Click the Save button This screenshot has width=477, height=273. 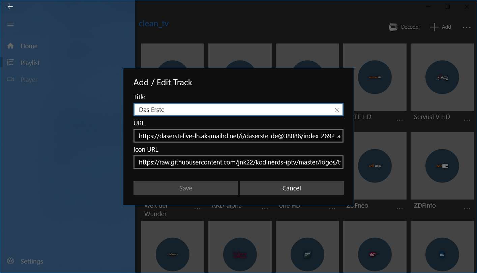tap(186, 188)
